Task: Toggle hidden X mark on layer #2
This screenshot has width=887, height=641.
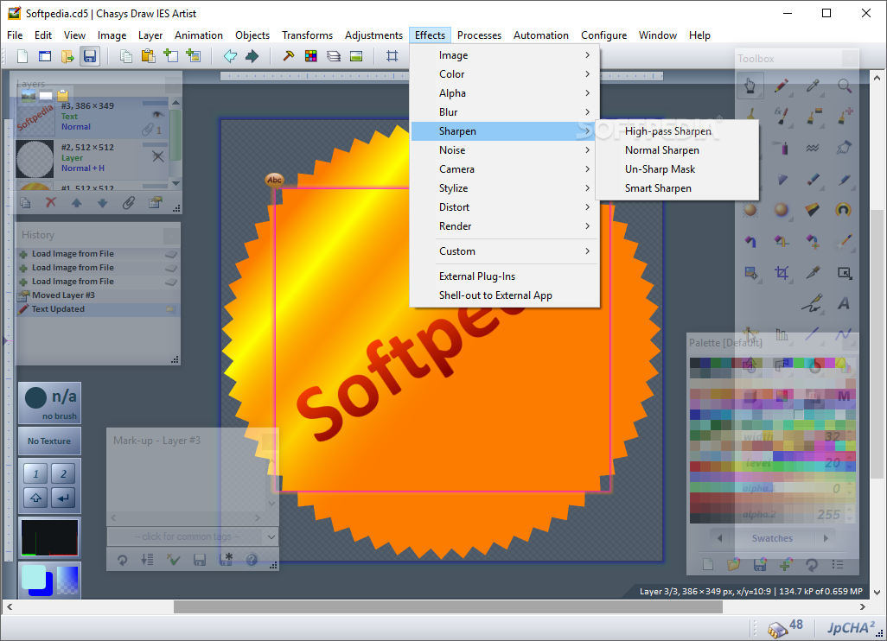Action: pyautogui.click(x=158, y=156)
